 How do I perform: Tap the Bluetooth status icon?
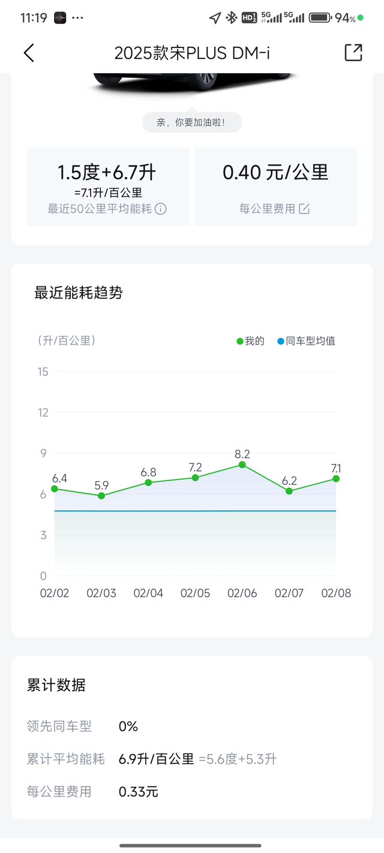(231, 18)
